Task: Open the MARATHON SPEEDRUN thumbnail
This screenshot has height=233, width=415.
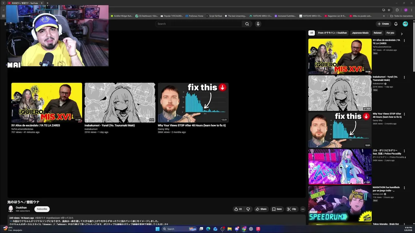Action: point(340,203)
